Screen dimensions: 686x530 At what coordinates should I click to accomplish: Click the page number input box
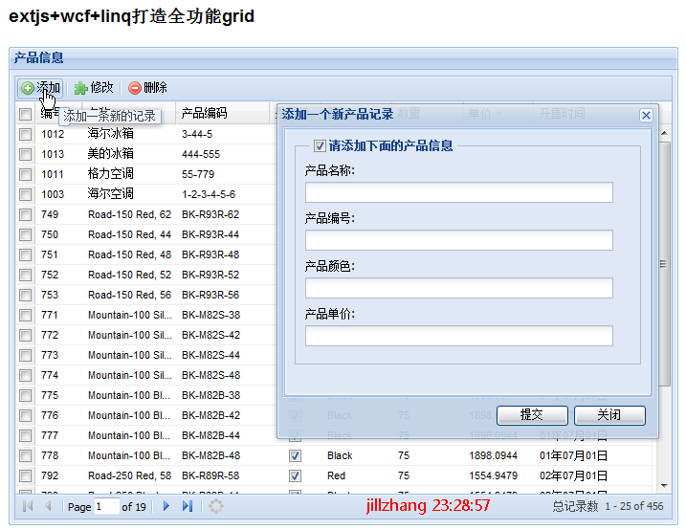[x=106, y=506]
